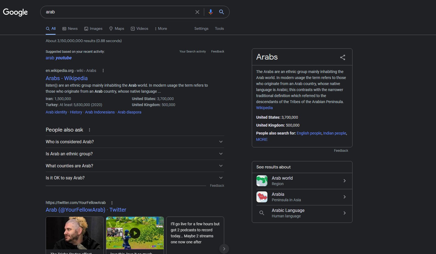436x254 pixels.
Task: Open 'Arab (@YourFellowArab) · Twitter' result
Action: coord(86,210)
